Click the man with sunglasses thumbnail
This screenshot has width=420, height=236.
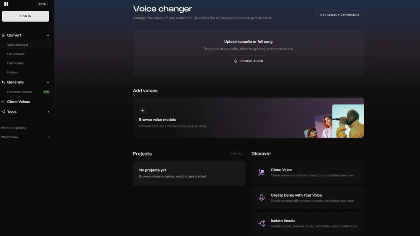(x=311, y=133)
